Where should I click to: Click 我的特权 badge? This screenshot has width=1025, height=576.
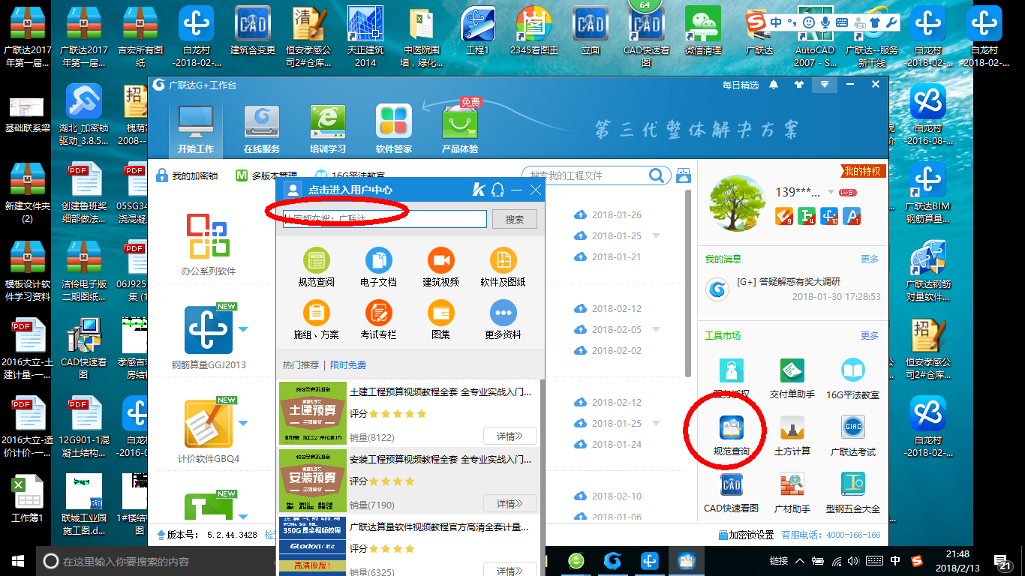[x=862, y=171]
